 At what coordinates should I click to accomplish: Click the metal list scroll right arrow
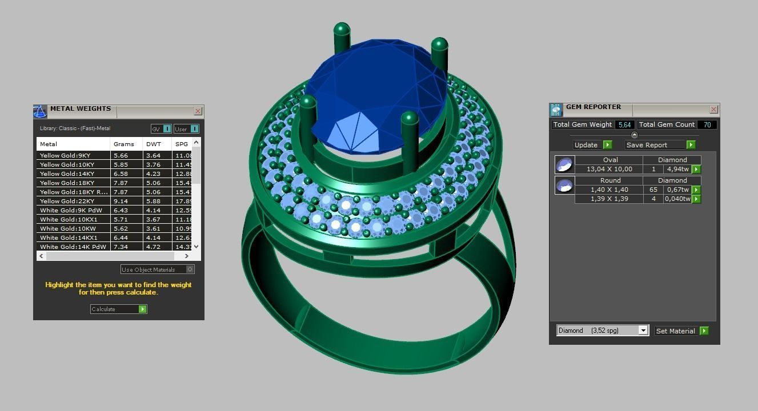click(x=187, y=256)
